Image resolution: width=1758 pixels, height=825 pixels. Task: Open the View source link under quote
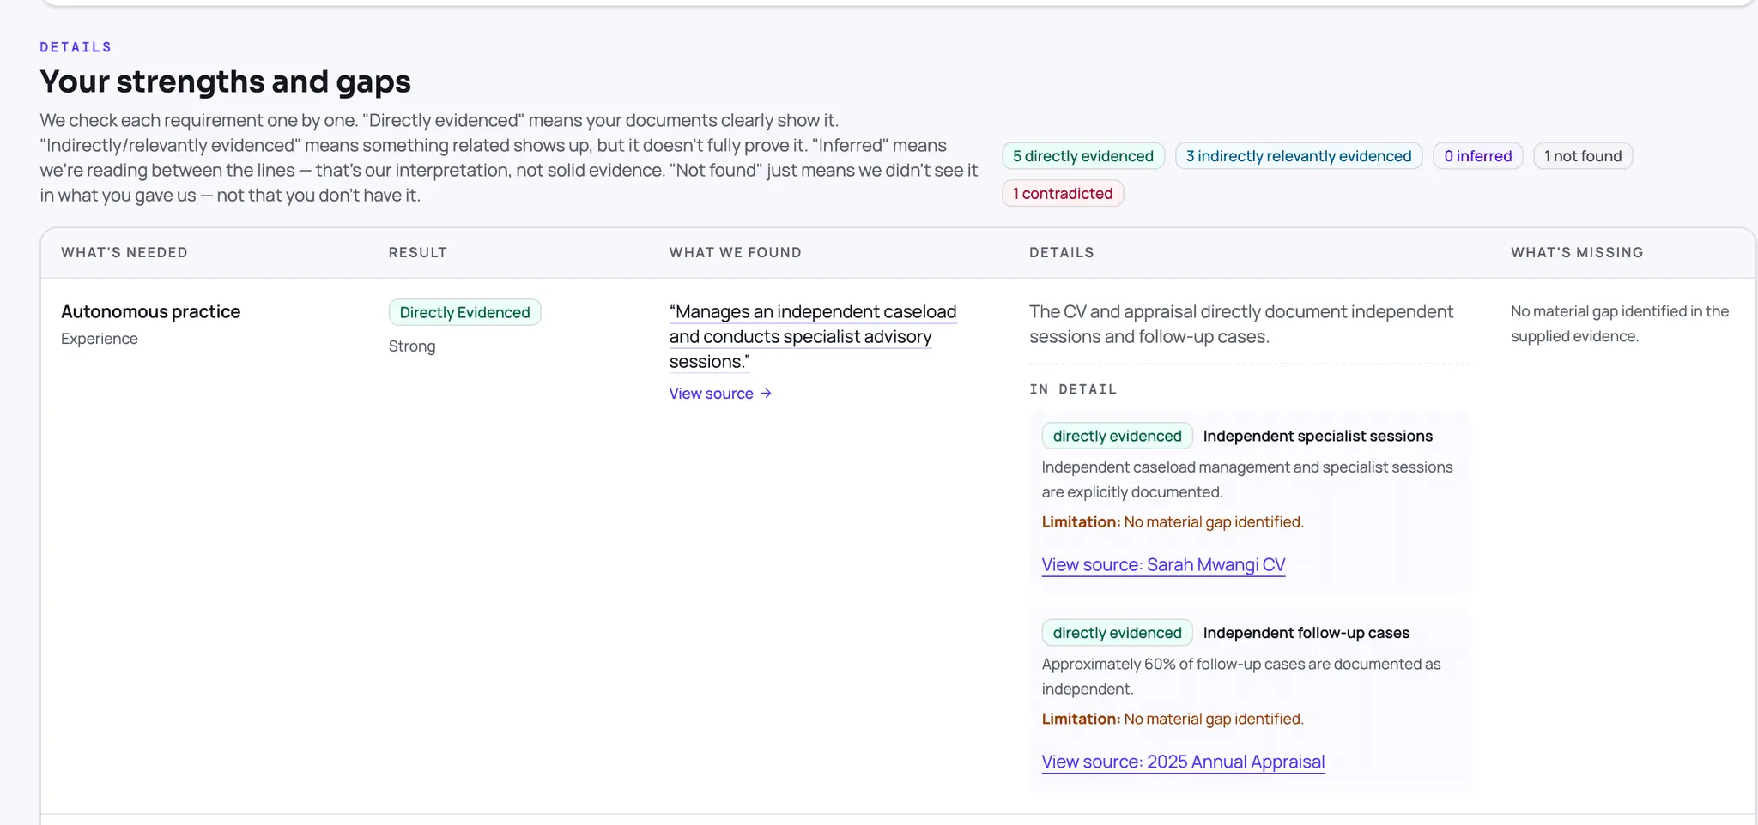[720, 394]
